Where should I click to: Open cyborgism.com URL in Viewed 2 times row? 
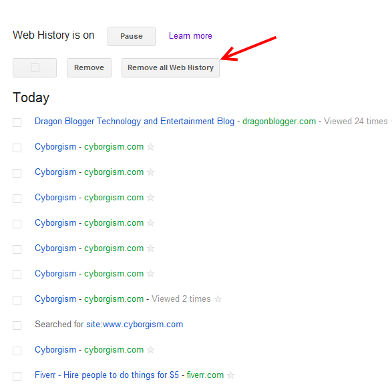pos(114,299)
